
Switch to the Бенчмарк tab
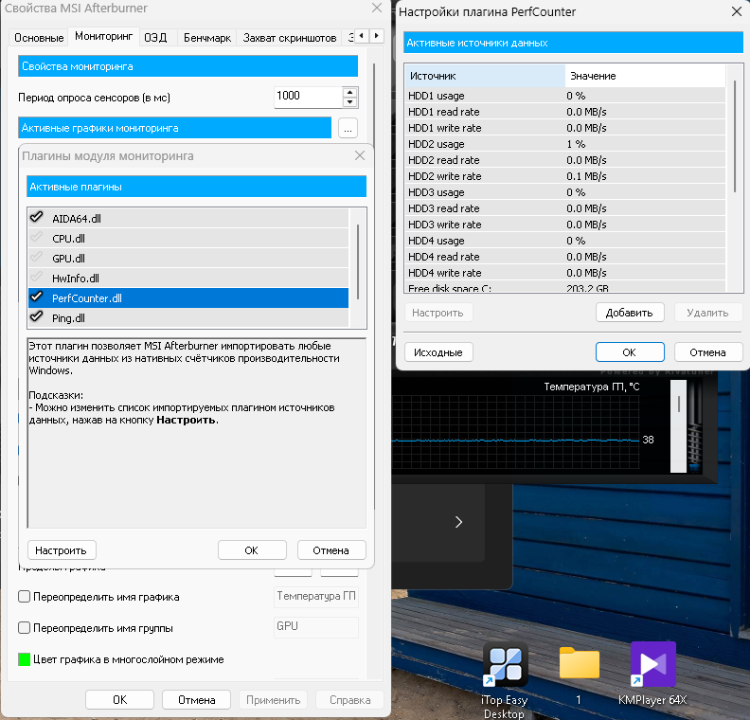207,38
